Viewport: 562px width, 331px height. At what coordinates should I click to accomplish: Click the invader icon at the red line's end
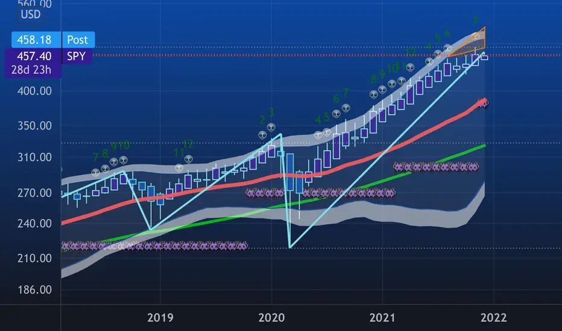483,104
